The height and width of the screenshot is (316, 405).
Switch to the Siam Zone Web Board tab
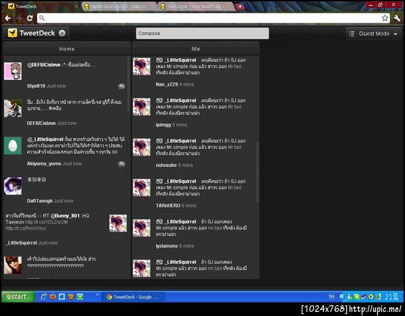(196, 7)
